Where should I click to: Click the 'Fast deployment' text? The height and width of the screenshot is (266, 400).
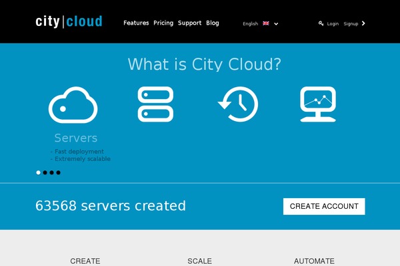tap(79, 152)
